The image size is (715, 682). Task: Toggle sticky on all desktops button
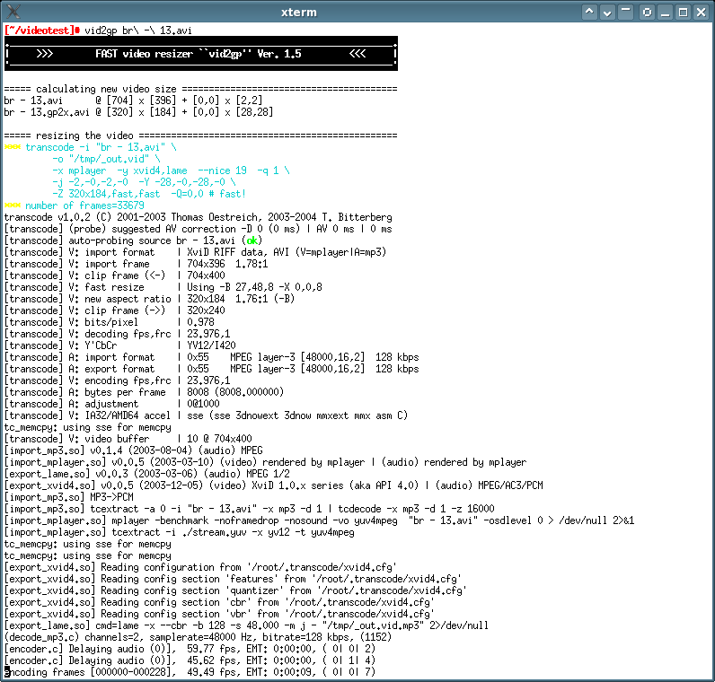[647, 12]
